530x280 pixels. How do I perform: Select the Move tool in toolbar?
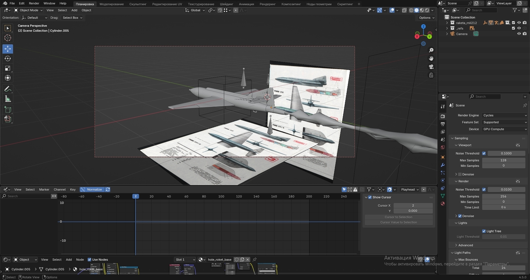tap(8, 49)
